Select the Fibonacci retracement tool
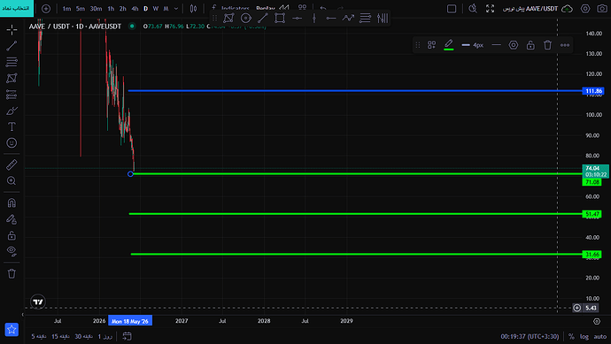611x344 pixels. point(12,62)
